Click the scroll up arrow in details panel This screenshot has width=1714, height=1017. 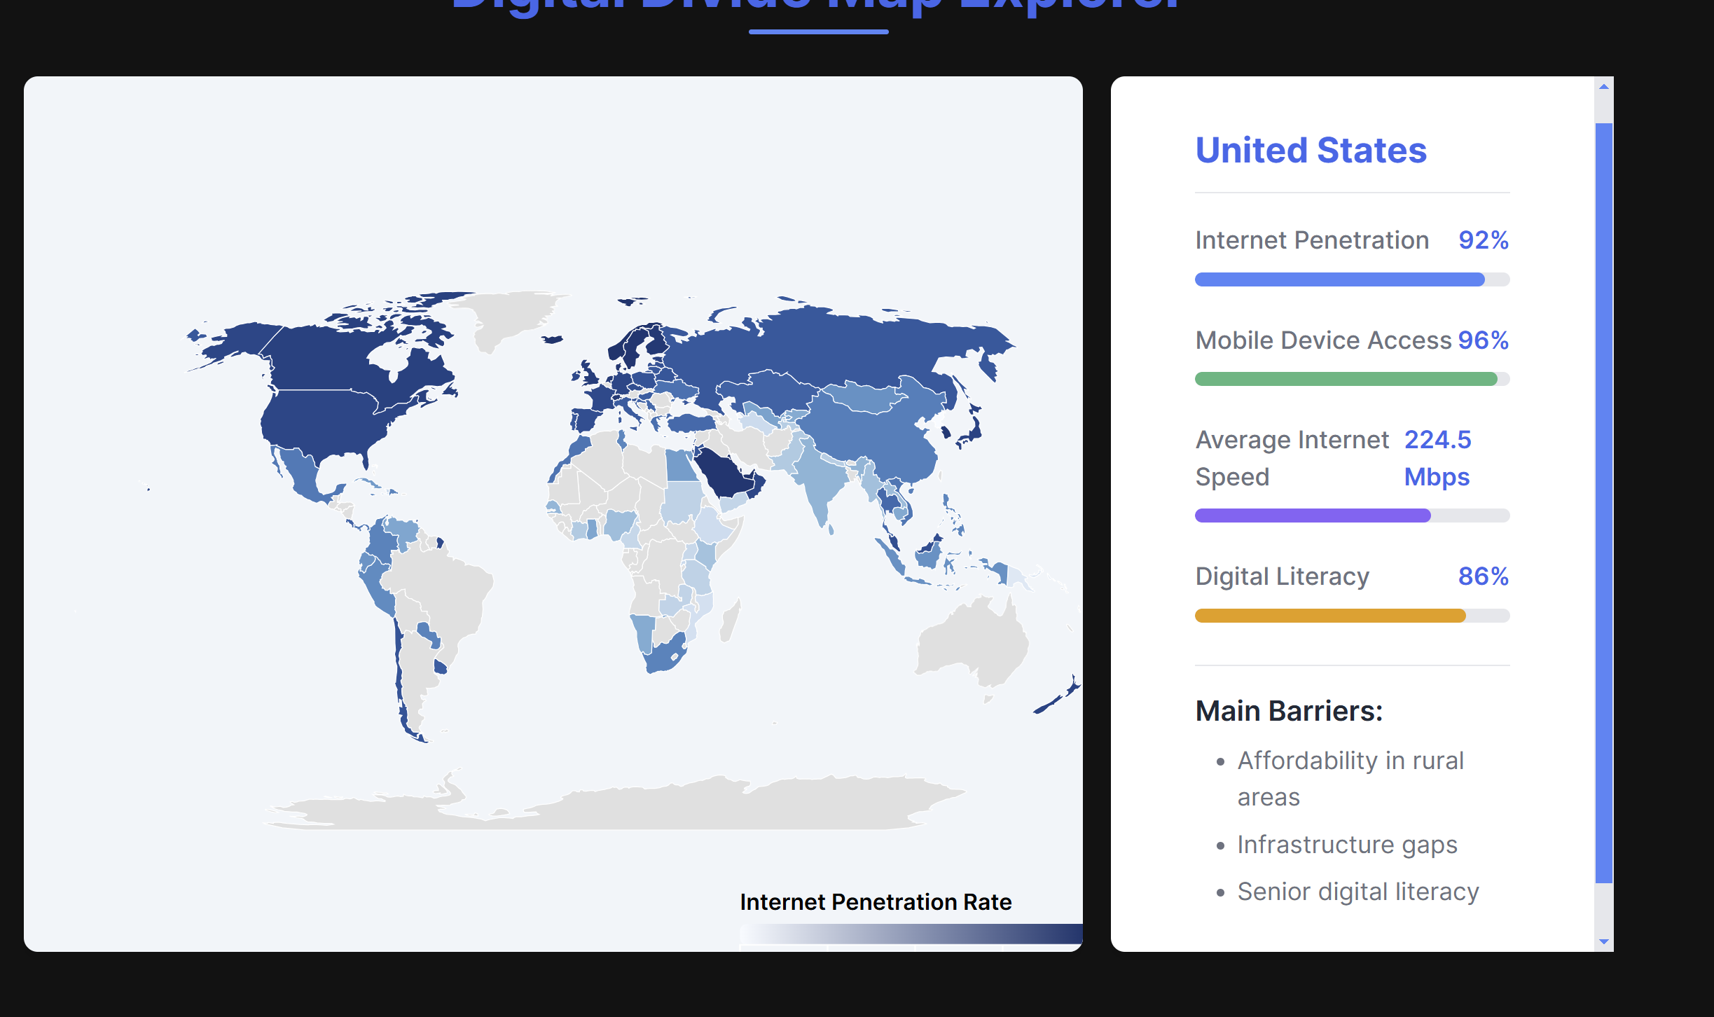tap(1603, 87)
